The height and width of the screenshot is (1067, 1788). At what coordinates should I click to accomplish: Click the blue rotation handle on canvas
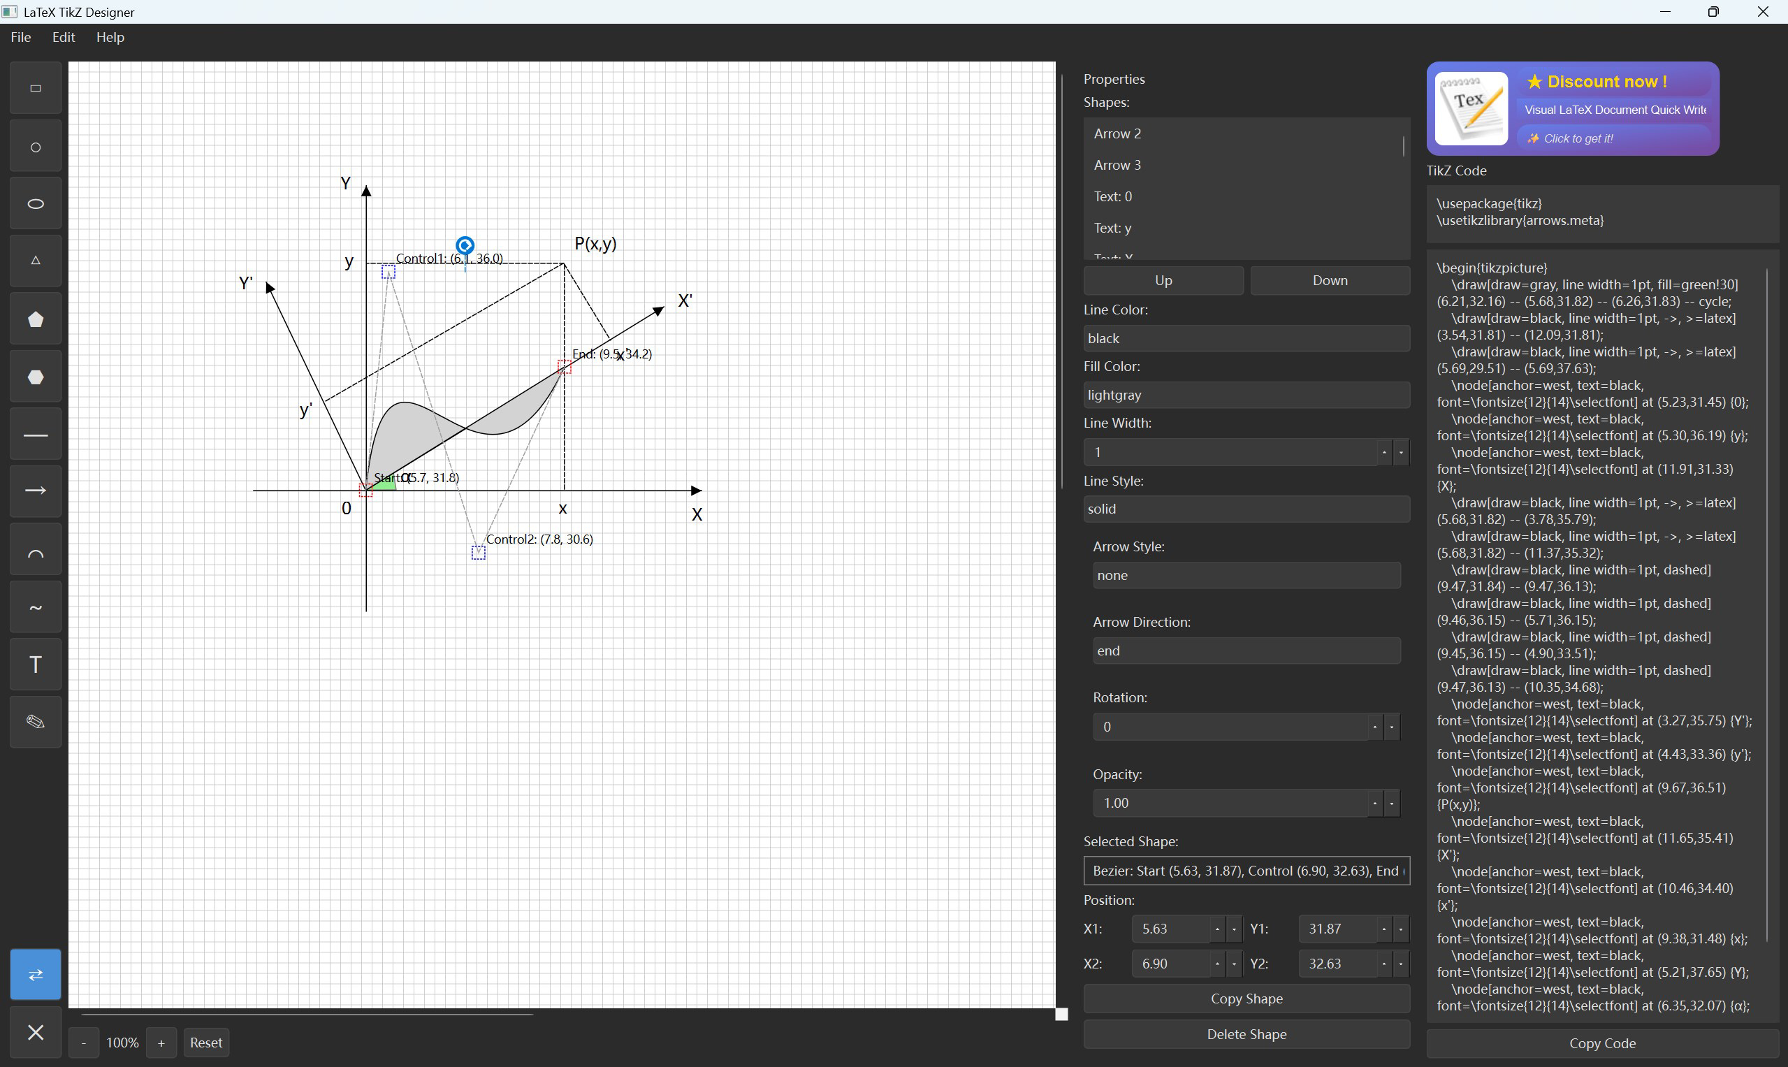(465, 245)
